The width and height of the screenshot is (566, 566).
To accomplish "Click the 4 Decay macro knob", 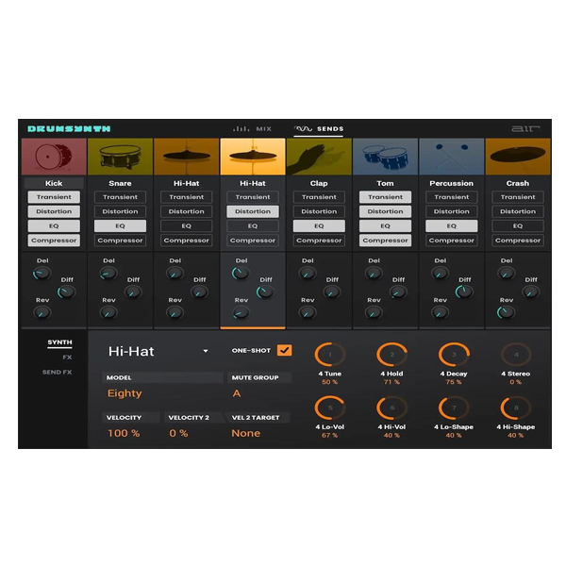I will [x=454, y=355].
